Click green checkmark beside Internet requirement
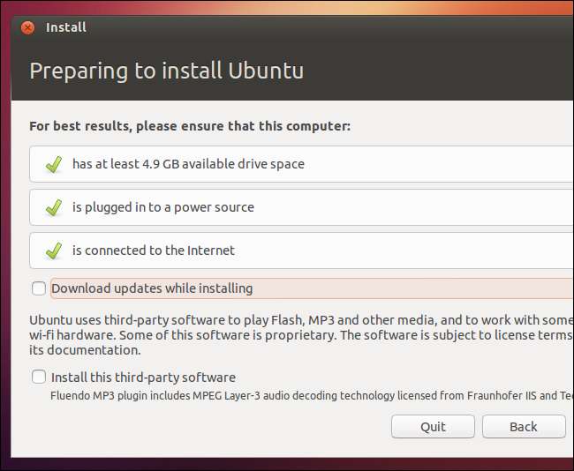The height and width of the screenshot is (471, 574). pos(54,250)
